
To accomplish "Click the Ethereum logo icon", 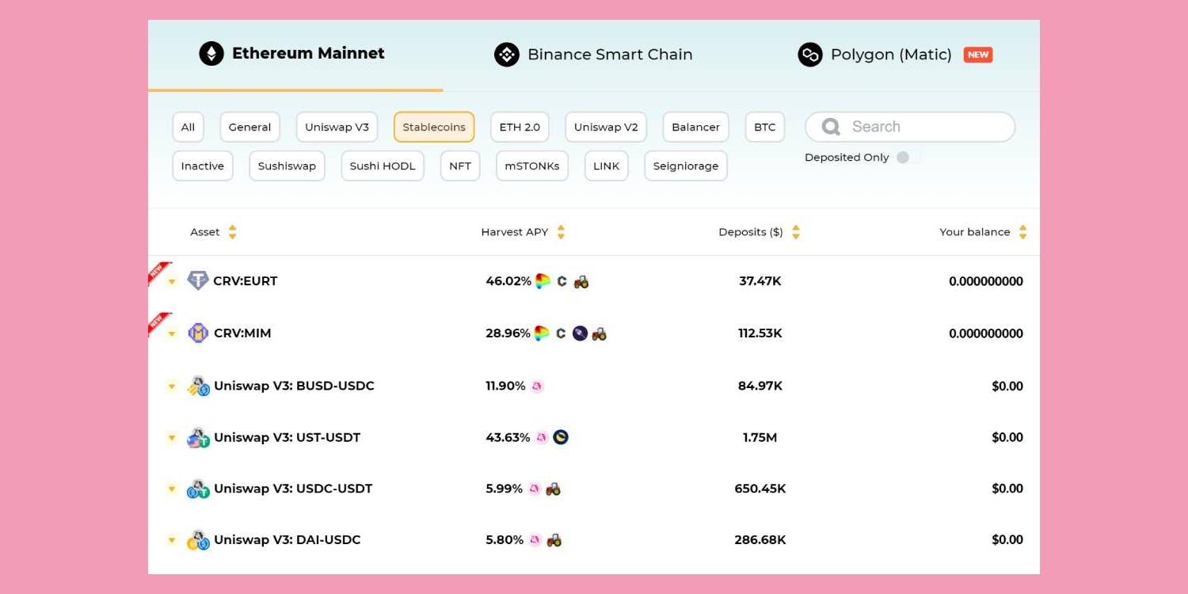I will (x=211, y=54).
